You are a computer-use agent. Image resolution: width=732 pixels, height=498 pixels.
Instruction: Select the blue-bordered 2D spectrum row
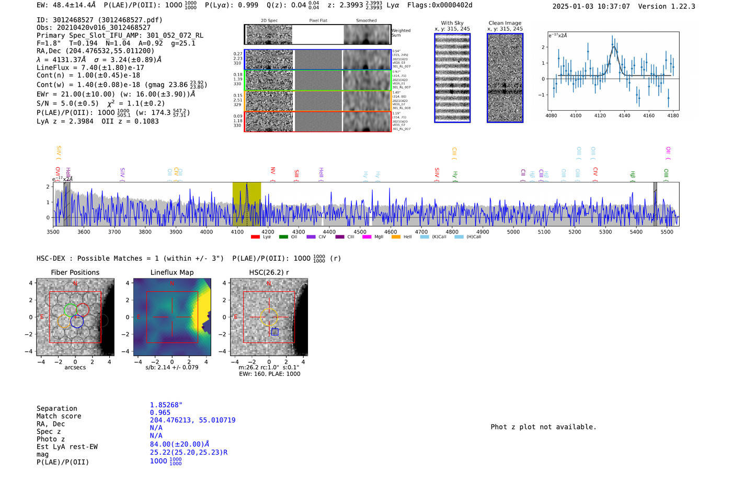(x=317, y=60)
